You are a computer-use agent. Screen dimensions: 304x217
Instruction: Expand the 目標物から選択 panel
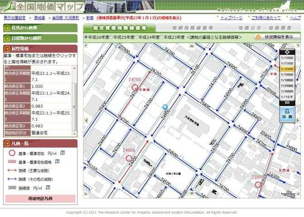point(39,38)
